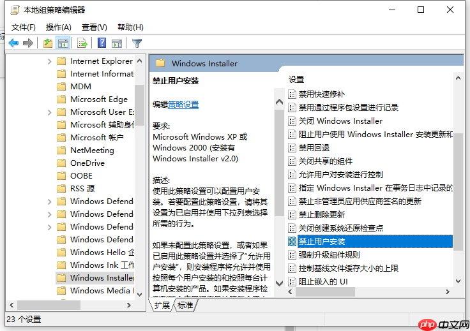Toggle the show/hide action pane icon
The width and height of the screenshot is (470, 331).
point(117,43)
